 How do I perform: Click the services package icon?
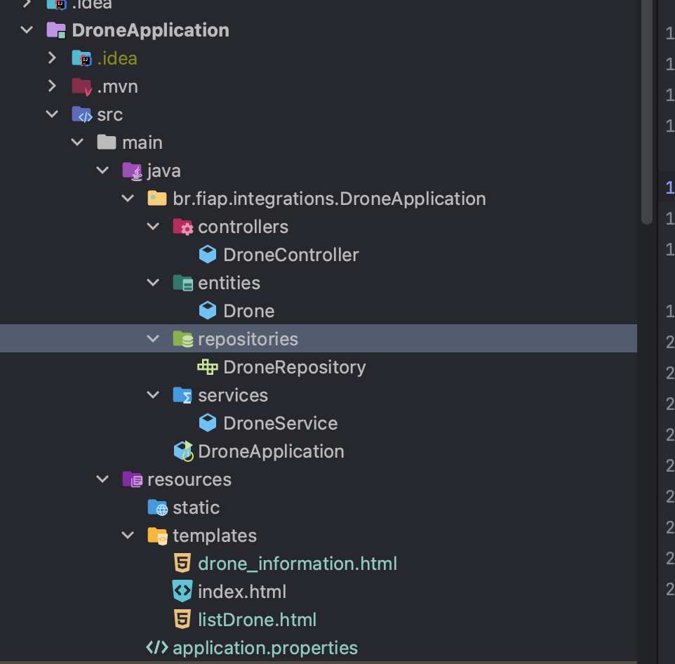[182, 394]
